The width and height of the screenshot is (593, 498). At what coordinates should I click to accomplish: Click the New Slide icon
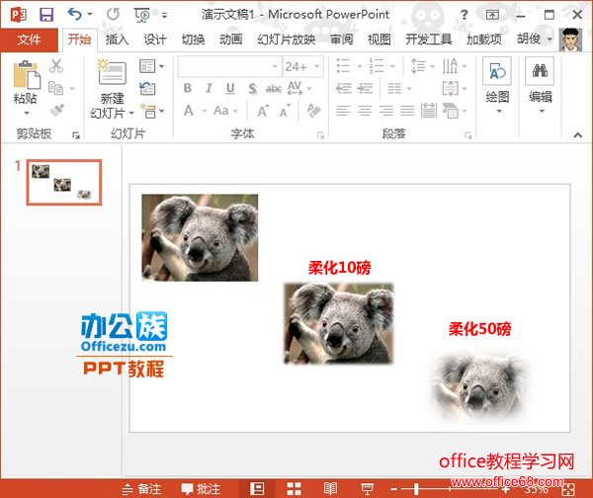pos(112,71)
